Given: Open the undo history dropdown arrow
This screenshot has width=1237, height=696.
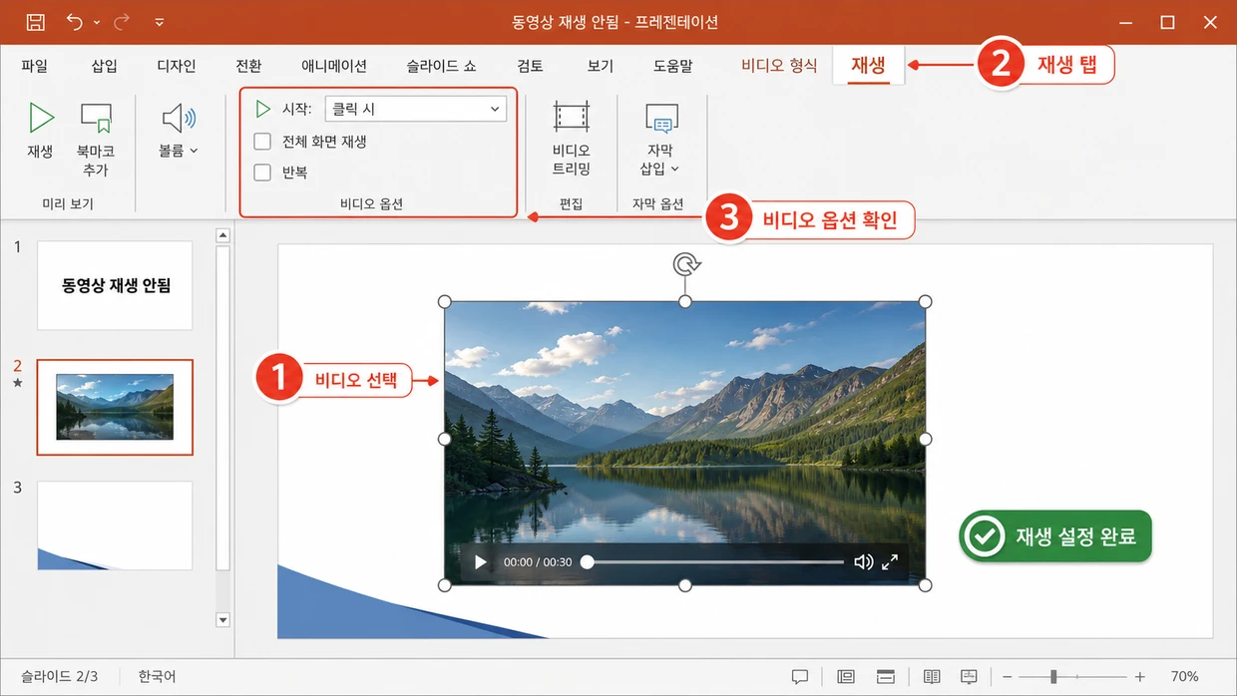Looking at the screenshot, I should pyautogui.click(x=97, y=22).
